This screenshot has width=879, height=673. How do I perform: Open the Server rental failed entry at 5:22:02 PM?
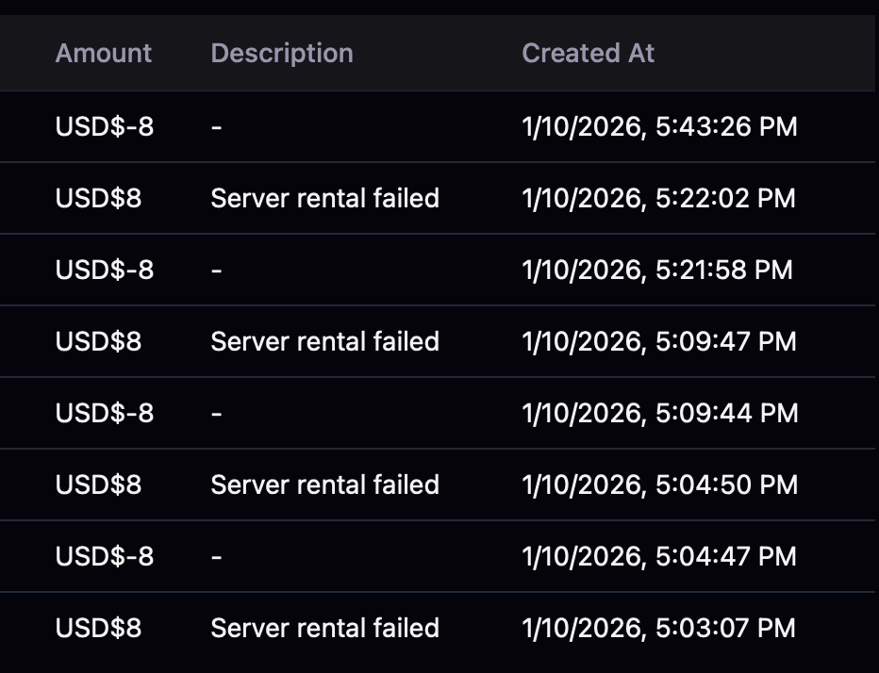point(325,198)
